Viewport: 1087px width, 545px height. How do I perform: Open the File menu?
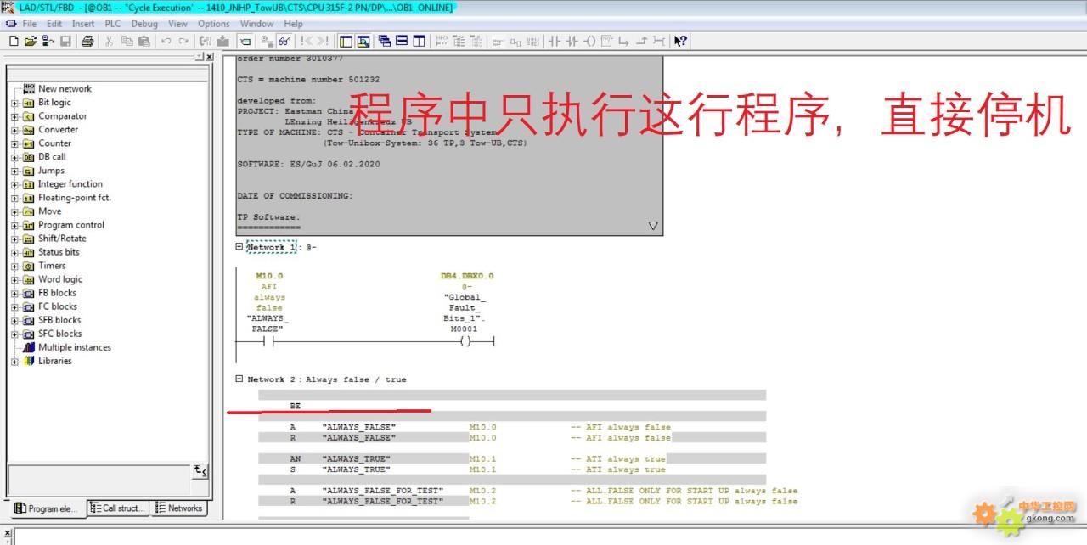(30, 24)
